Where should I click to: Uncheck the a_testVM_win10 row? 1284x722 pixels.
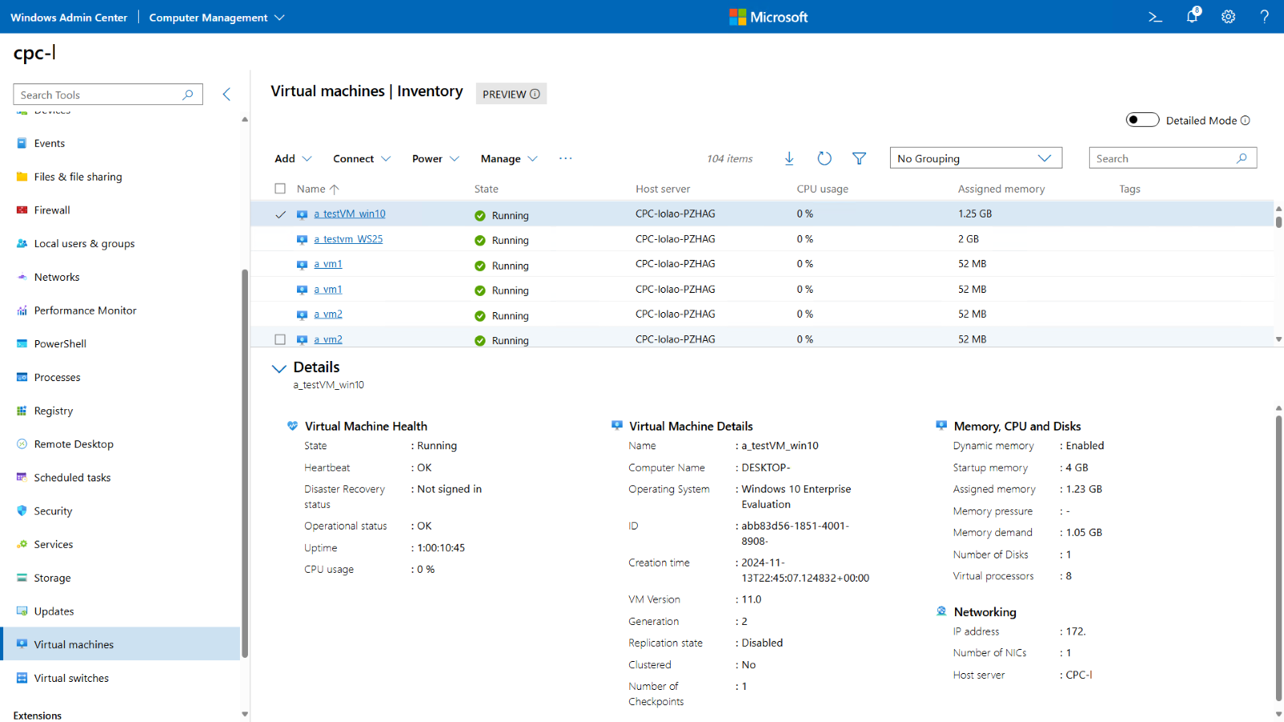click(280, 214)
